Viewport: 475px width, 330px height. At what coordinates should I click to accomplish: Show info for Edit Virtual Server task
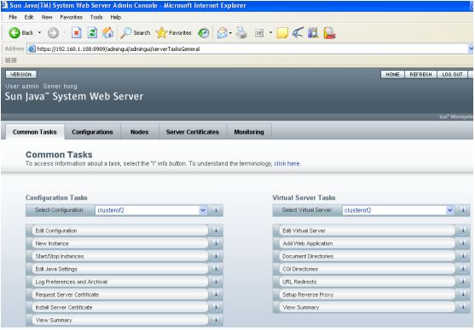463,230
